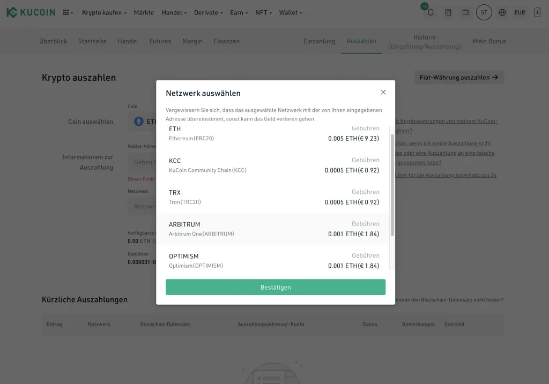Select the KCC network option
Image resolution: width=549 pixels, height=384 pixels.
point(274,165)
